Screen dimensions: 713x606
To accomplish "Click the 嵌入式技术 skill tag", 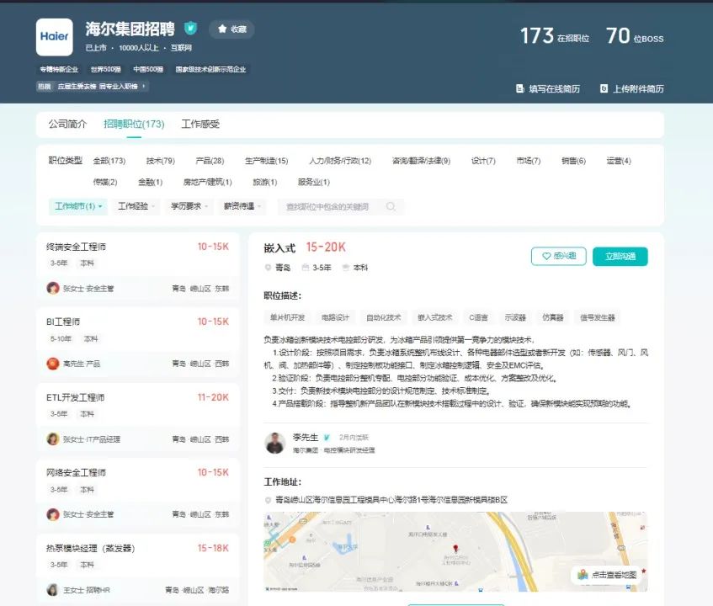I will pyautogui.click(x=434, y=317).
